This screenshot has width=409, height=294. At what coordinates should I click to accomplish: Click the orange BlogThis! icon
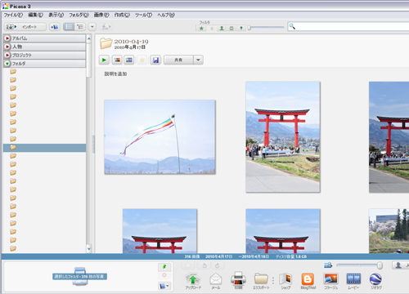tap(308, 280)
